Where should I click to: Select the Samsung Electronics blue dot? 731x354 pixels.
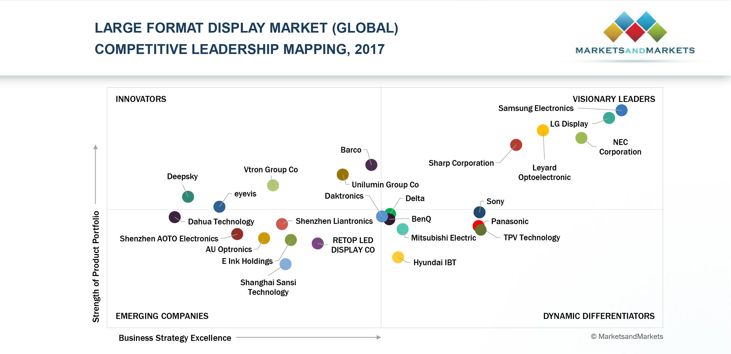pos(621,110)
